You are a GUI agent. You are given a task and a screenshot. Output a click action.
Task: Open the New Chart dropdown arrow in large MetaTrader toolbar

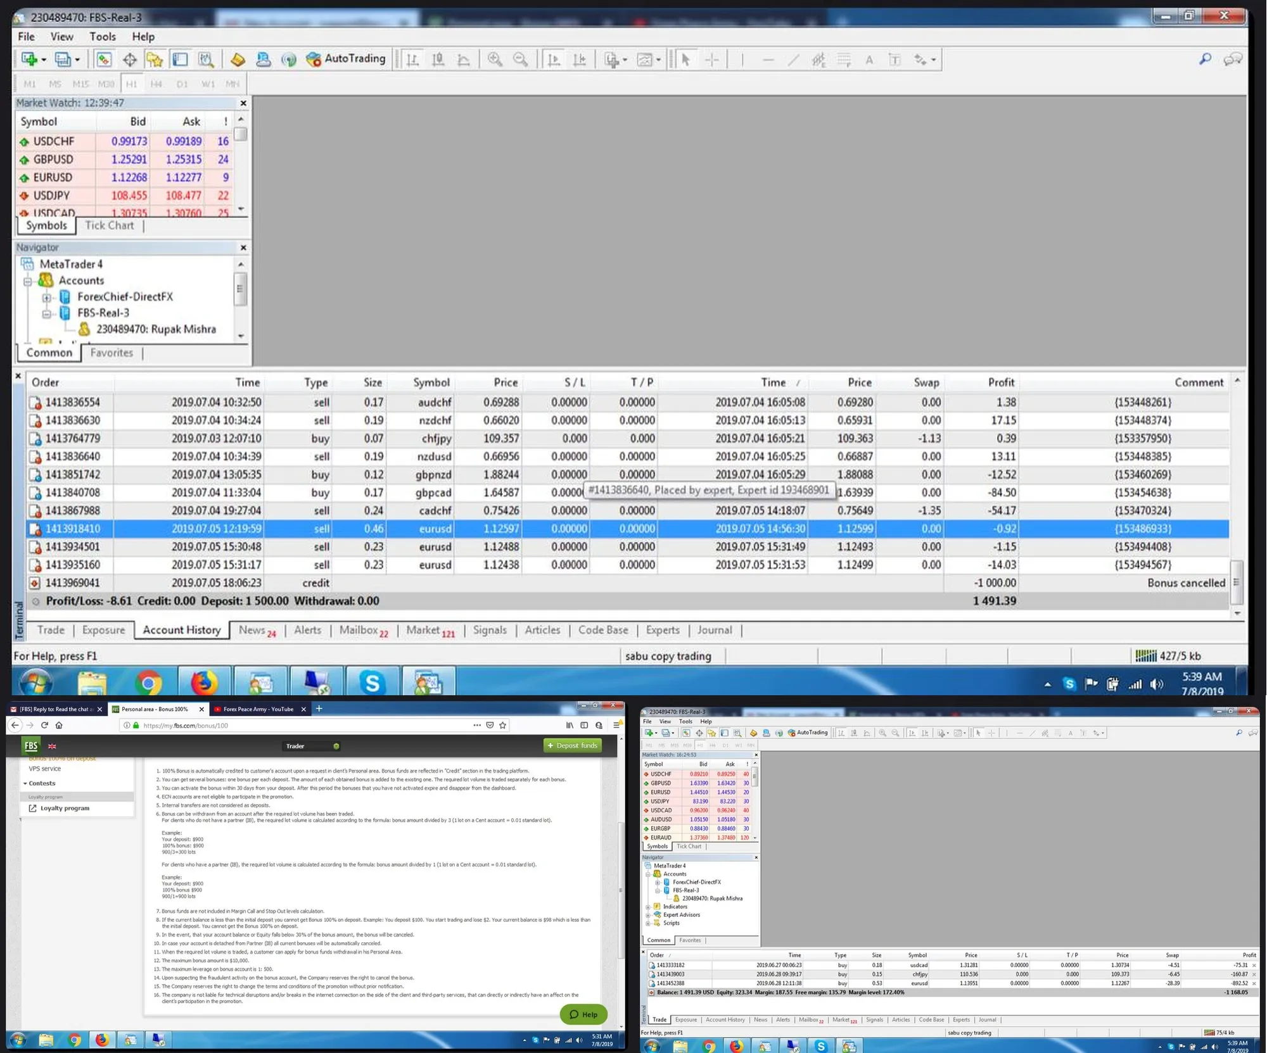[44, 60]
